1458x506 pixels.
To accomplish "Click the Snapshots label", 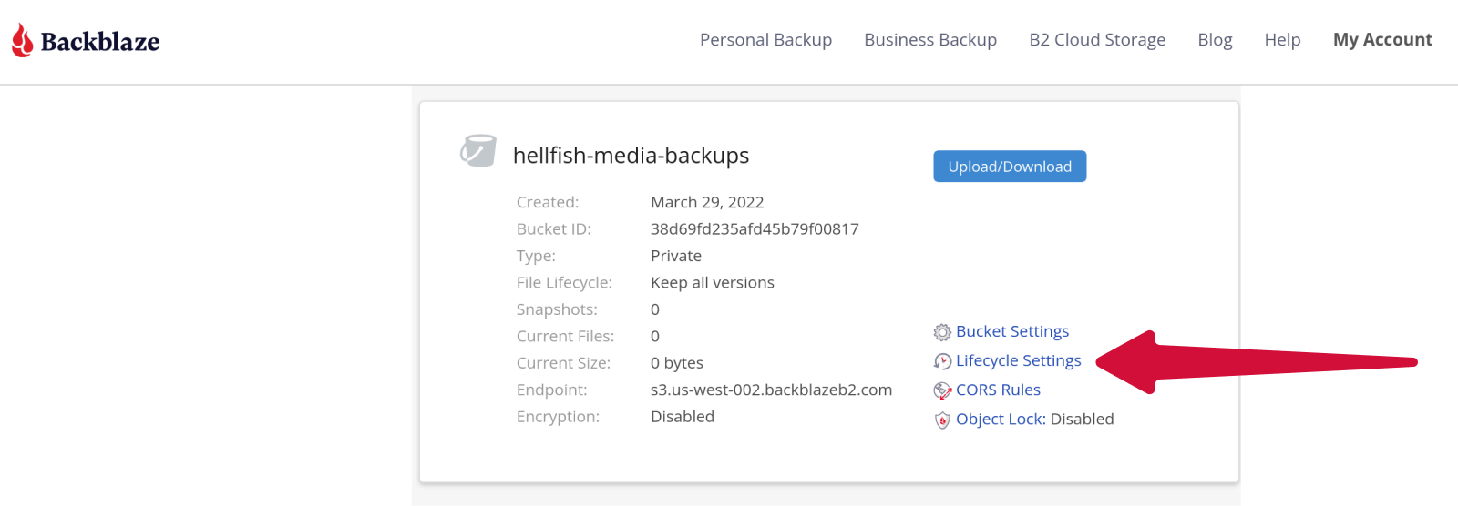I will coord(557,309).
